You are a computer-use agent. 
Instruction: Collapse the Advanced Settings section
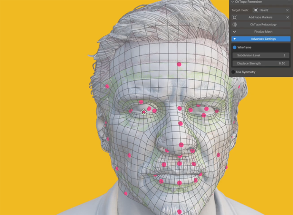point(261,39)
